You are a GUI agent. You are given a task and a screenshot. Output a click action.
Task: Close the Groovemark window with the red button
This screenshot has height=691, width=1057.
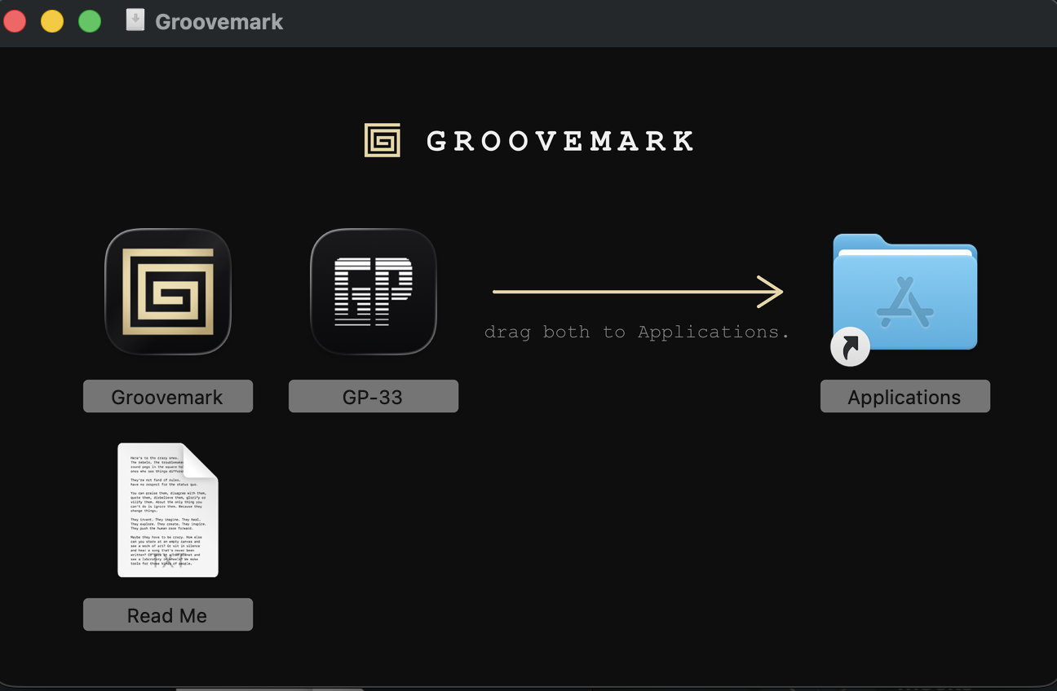coord(15,21)
